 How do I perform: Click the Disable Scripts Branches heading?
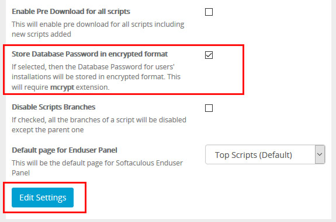click(54, 107)
